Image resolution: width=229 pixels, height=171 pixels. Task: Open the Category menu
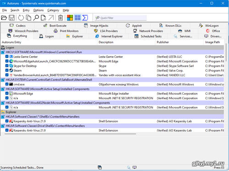click(x=53, y=10)
